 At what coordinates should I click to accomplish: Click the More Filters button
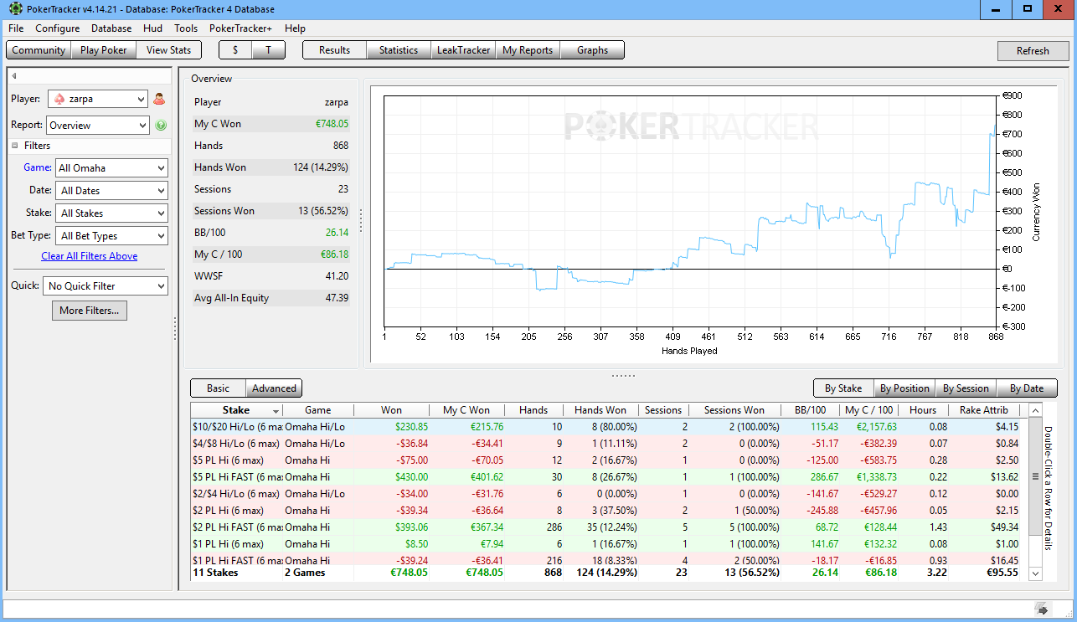click(x=89, y=311)
